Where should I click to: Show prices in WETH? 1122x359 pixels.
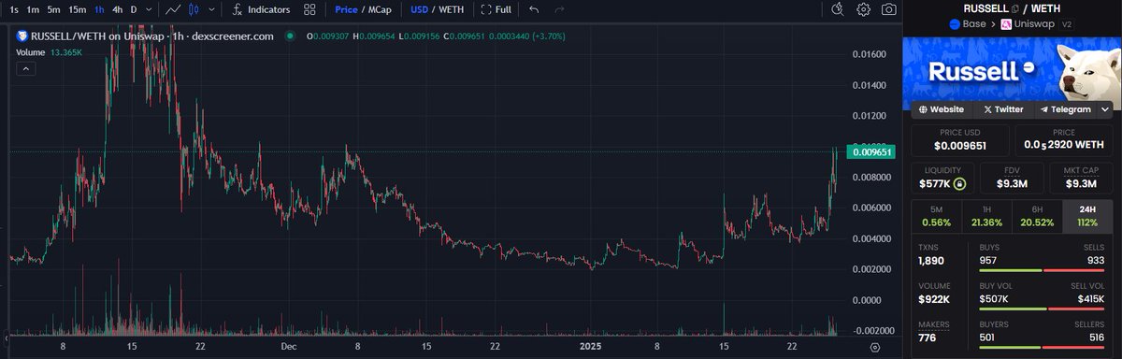pyautogui.click(x=451, y=9)
